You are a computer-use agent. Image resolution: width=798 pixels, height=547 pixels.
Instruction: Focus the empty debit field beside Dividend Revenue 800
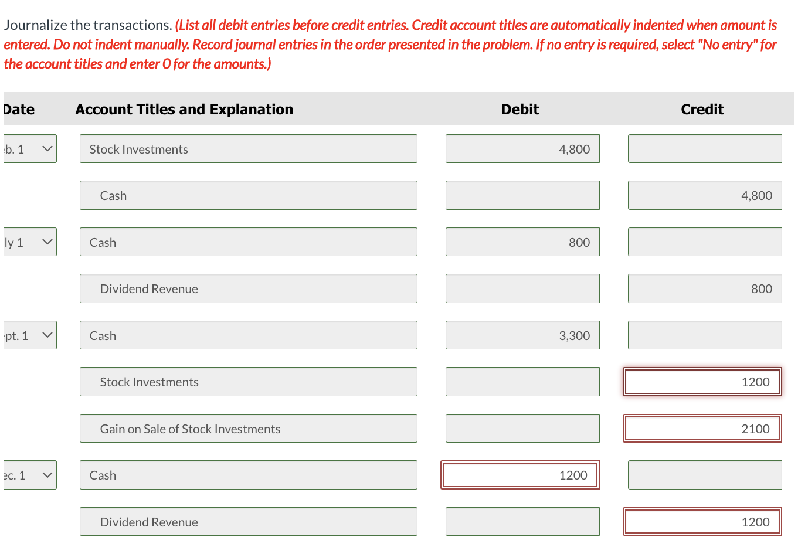click(522, 288)
